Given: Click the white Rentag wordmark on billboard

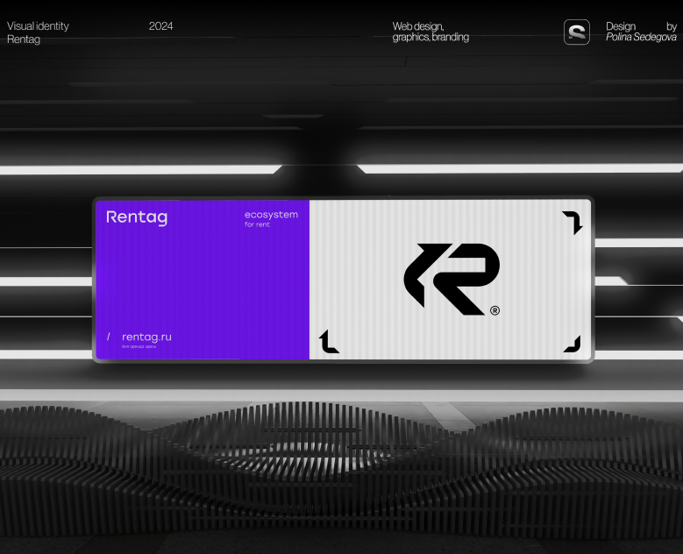Looking at the screenshot, I should click(137, 217).
